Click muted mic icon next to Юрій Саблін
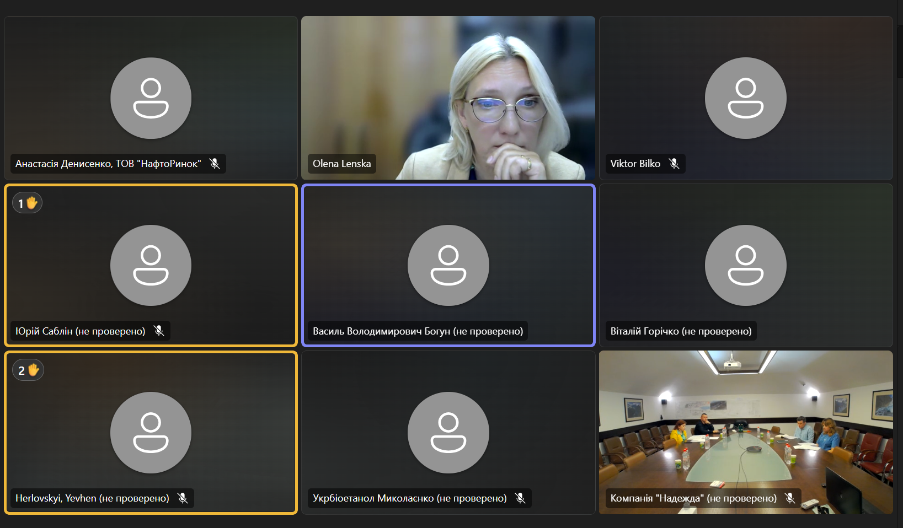Screen dimensions: 903x528 pyautogui.click(x=159, y=331)
